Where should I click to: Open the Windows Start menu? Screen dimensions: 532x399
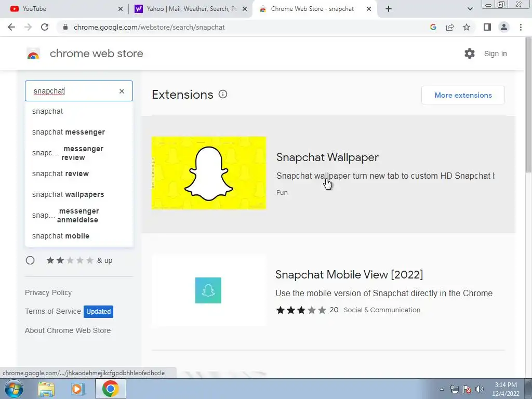(x=14, y=389)
